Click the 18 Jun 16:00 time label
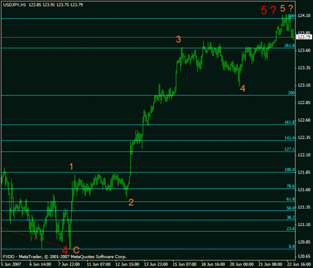Image resolution: width=313 pixels, height=268 pixels. pyautogui.click(x=213, y=264)
